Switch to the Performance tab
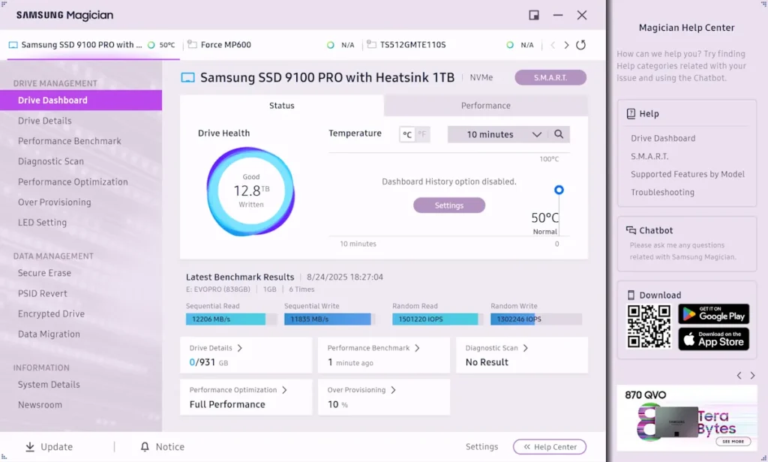 click(485, 105)
